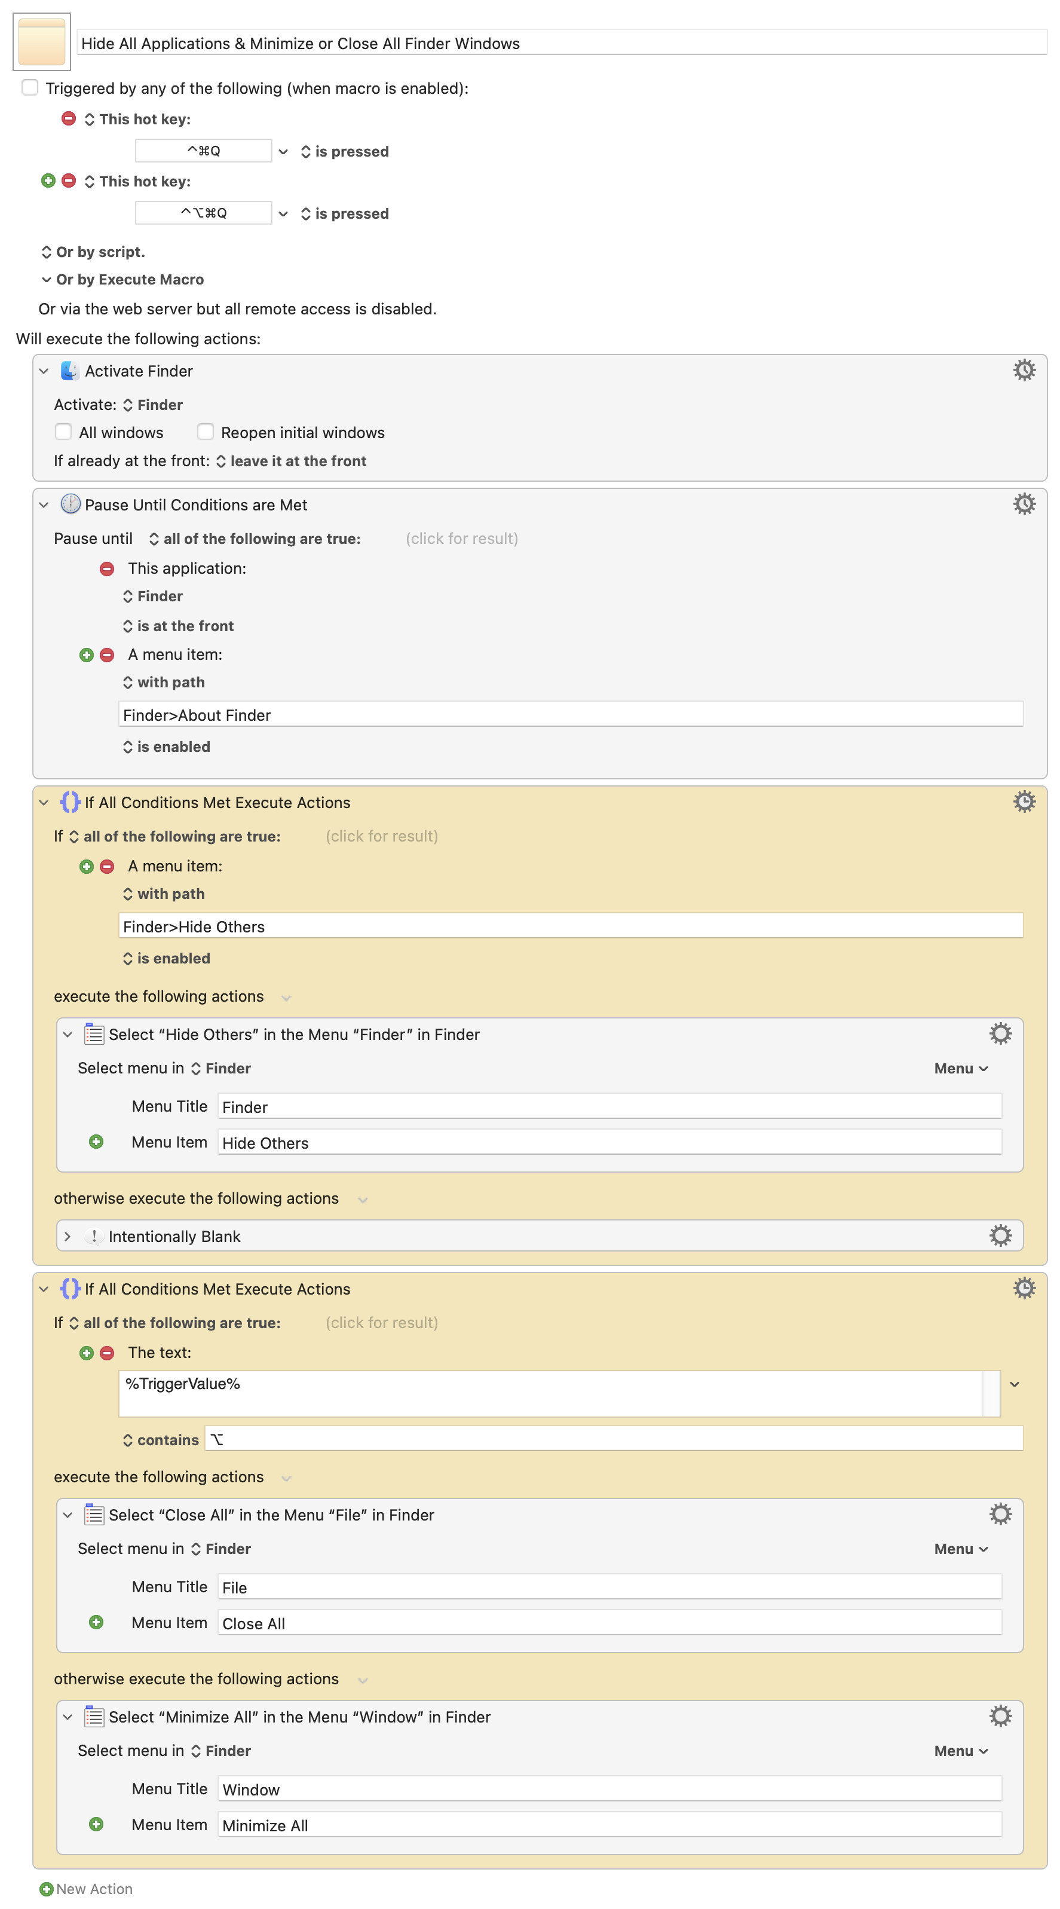Click the Finder icon in Activate Finder action
The height and width of the screenshot is (1909, 1060).
tap(70, 371)
